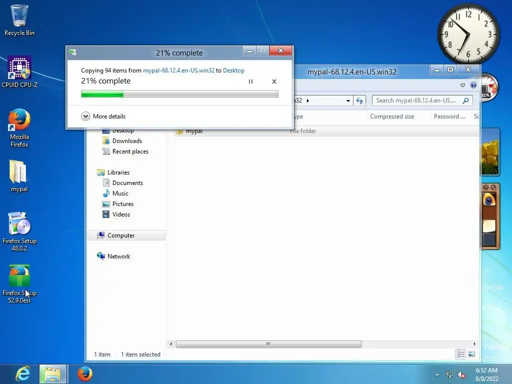Open muted volume tray icon

pyautogui.click(x=461, y=374)
